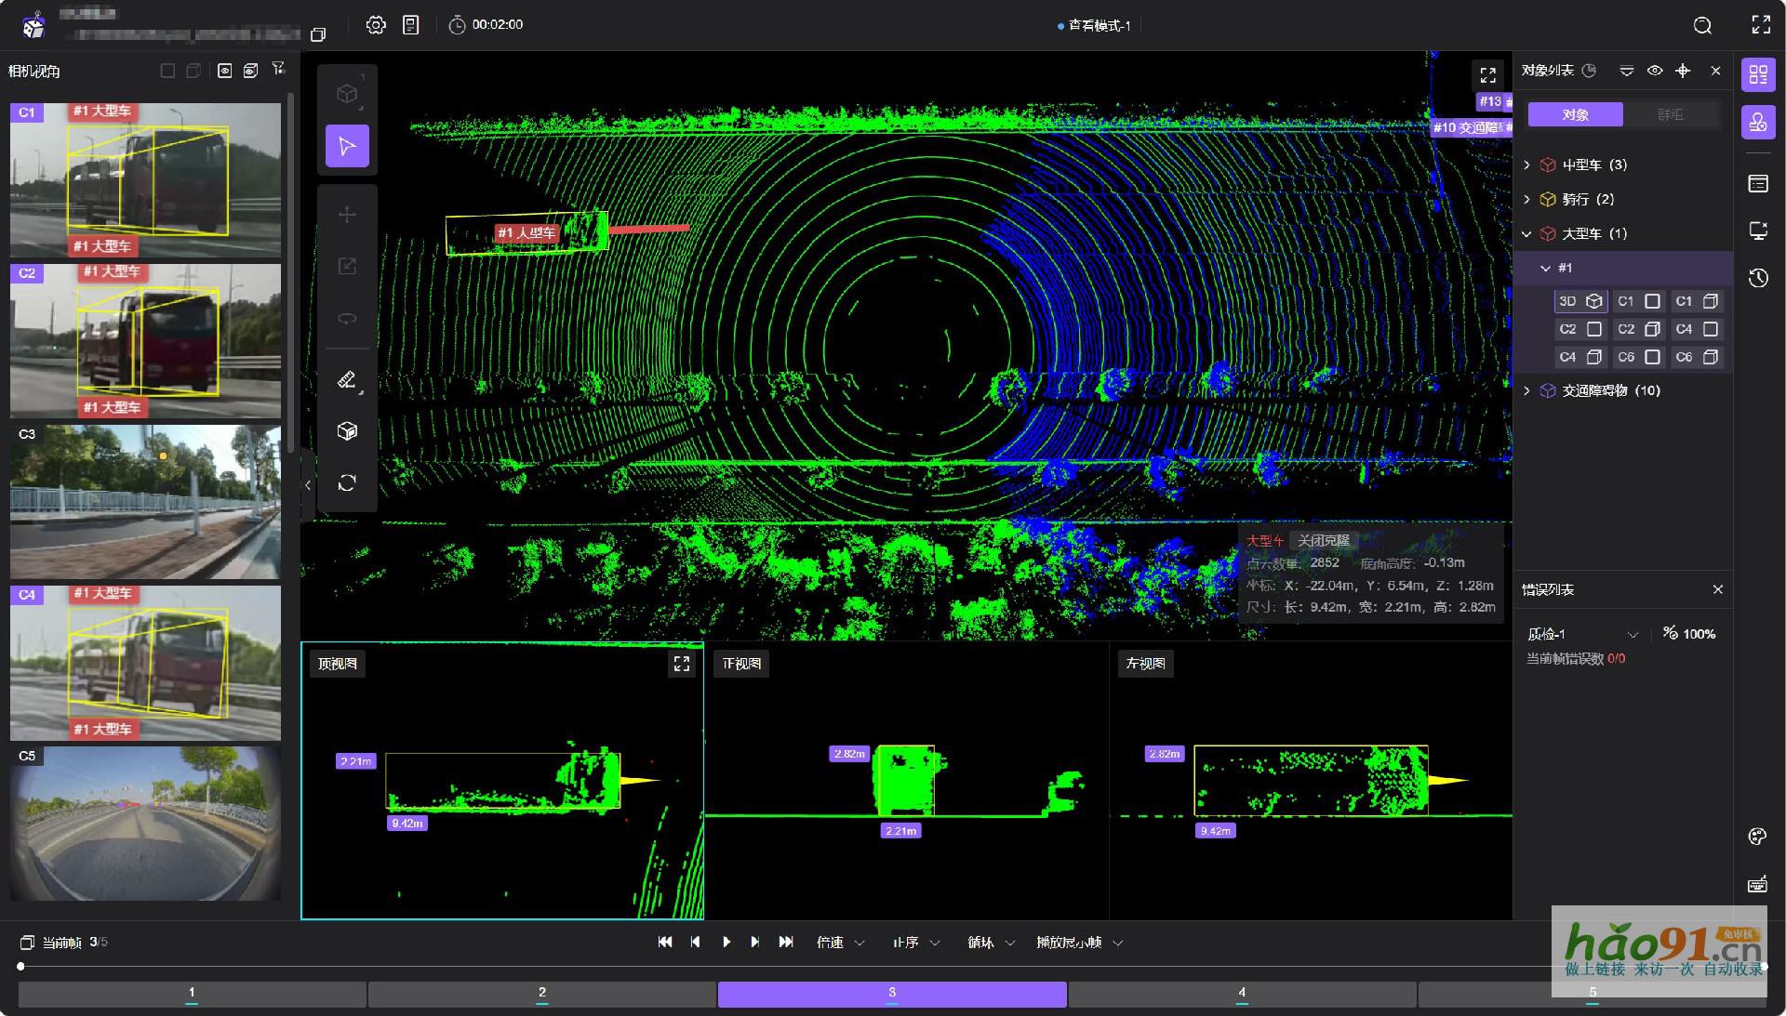
Task: Select the ruler measurement tool
Action: click(347, 379)
